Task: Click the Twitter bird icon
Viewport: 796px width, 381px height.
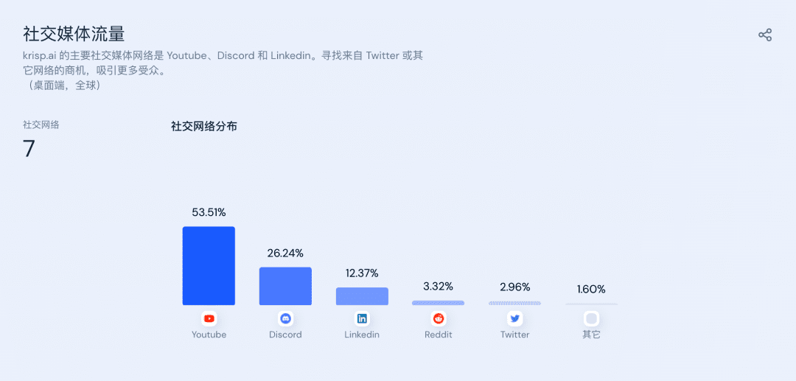Action: coord(514,318)
